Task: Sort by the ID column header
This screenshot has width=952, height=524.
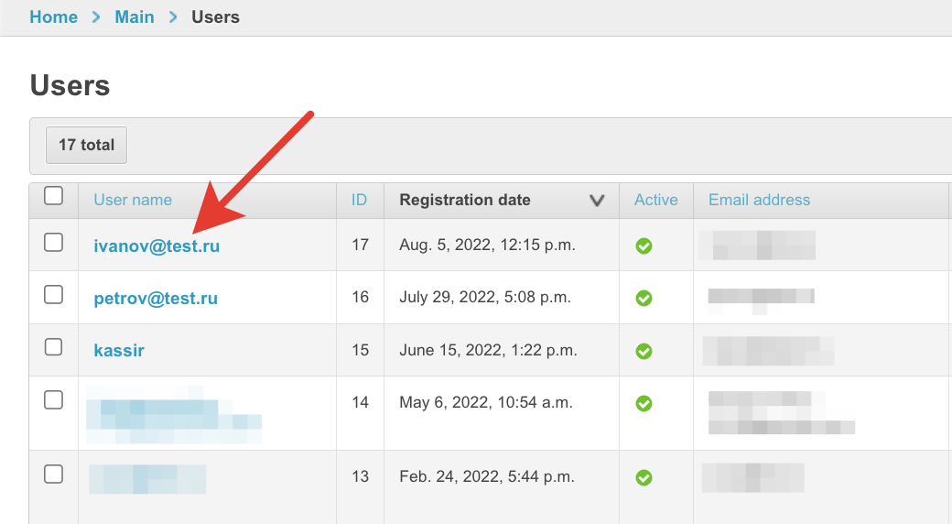Action: pyautogui.click(x=360, y=200)
